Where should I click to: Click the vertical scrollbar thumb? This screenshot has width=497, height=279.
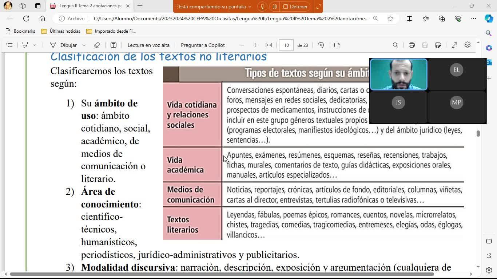pos(478,133)
